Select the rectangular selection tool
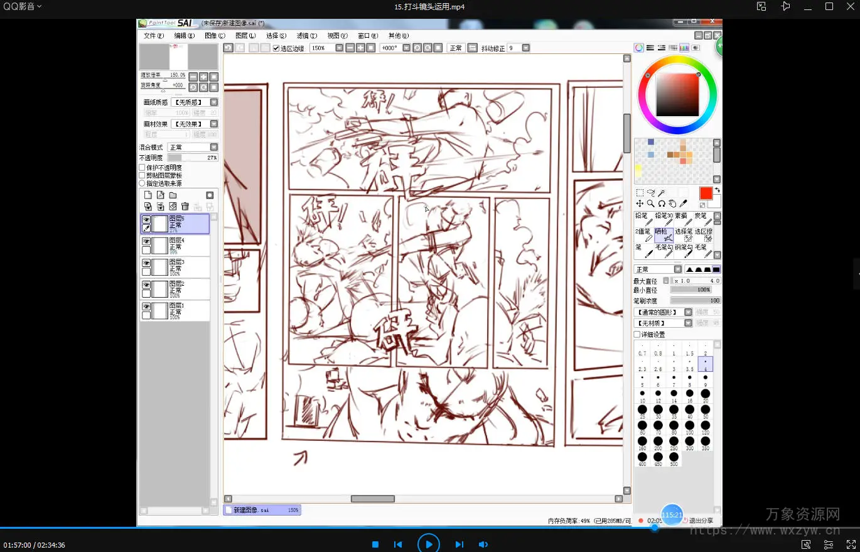The height and width of the screenshot is (552, 860). coord(640,193)
